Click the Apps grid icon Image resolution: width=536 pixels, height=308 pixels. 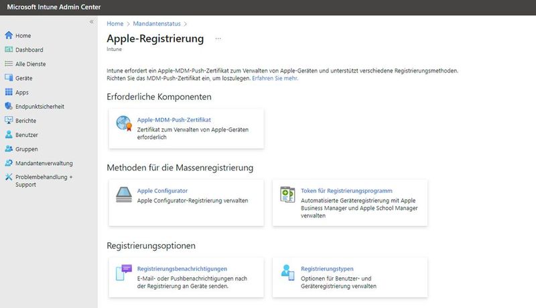(9, 92)
